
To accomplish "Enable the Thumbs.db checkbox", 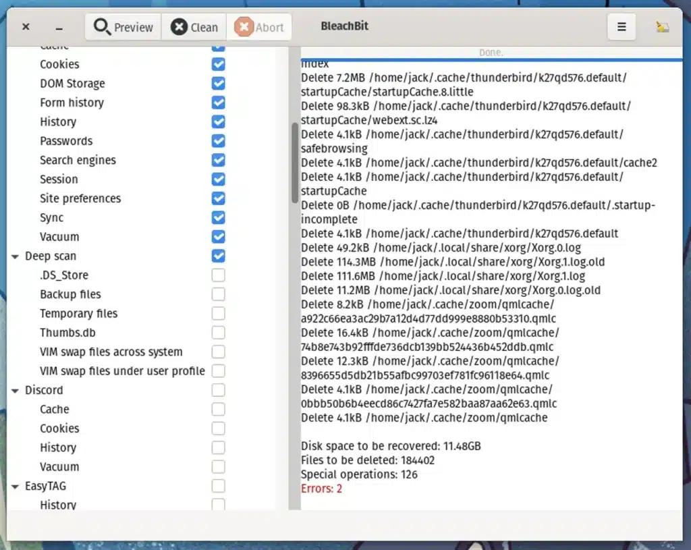I will 218,333.
